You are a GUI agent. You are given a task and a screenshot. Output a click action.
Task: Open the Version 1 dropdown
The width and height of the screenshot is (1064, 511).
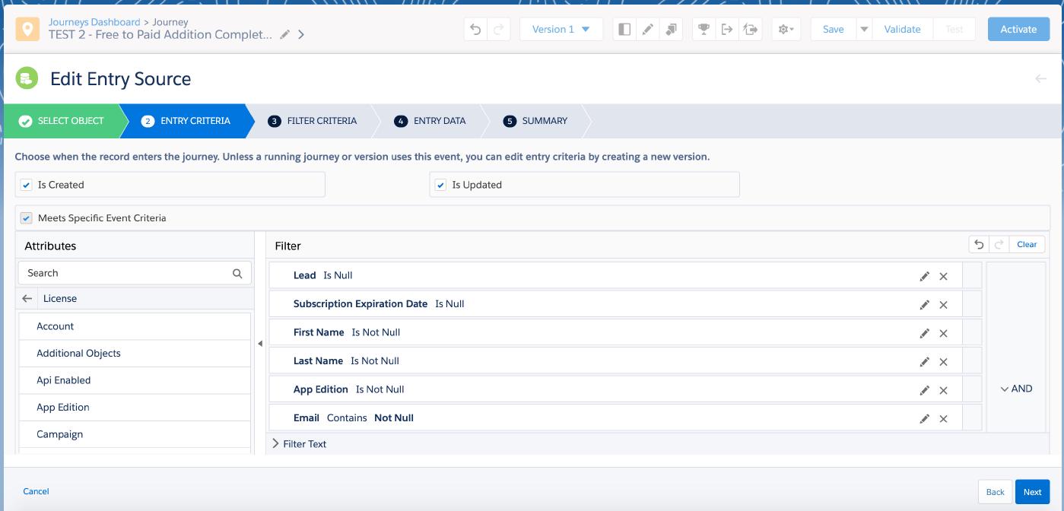(561, 30)
